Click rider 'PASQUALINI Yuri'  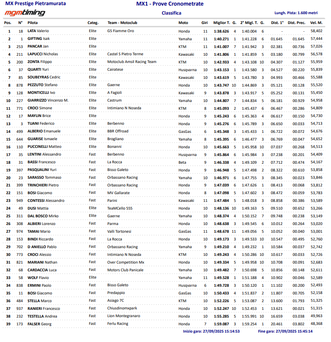[42, 170]
